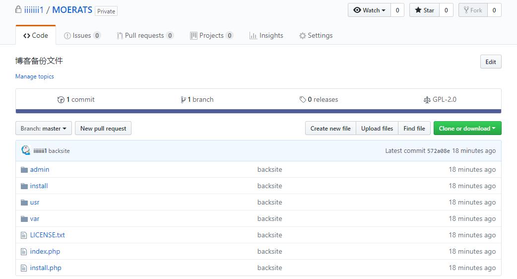Expand the Branch: master selector

[x=44, y=128]
